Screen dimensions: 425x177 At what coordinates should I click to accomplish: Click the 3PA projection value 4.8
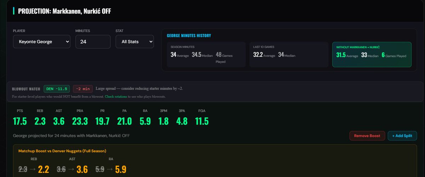pos(182,121)
